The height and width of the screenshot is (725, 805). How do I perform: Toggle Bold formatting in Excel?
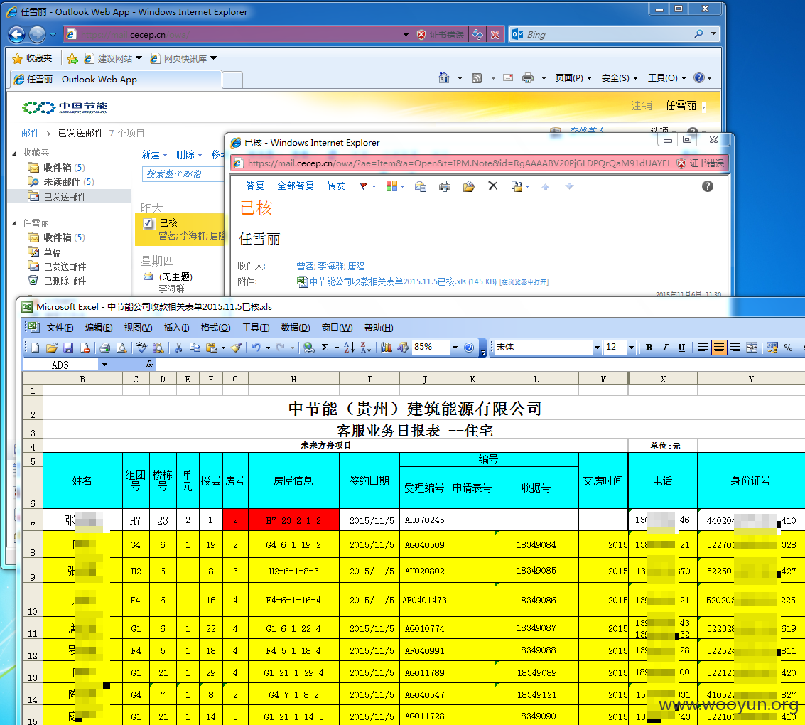[x=649, y=348]
